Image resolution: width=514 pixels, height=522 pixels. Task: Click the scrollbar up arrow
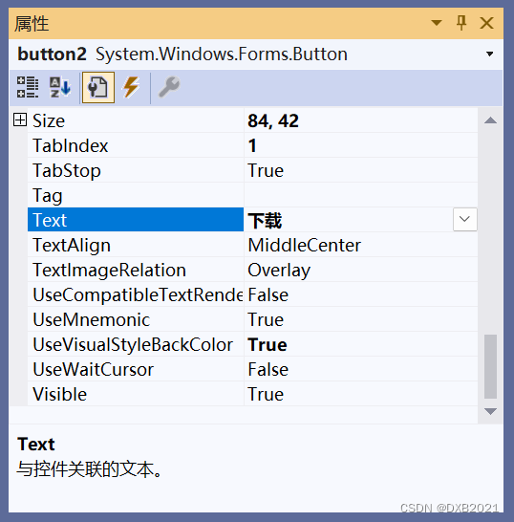[490, 120]
